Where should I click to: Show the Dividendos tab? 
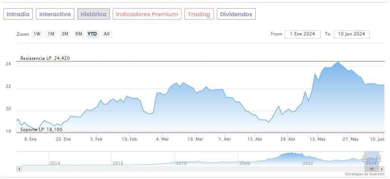click(x=236, y=14)
